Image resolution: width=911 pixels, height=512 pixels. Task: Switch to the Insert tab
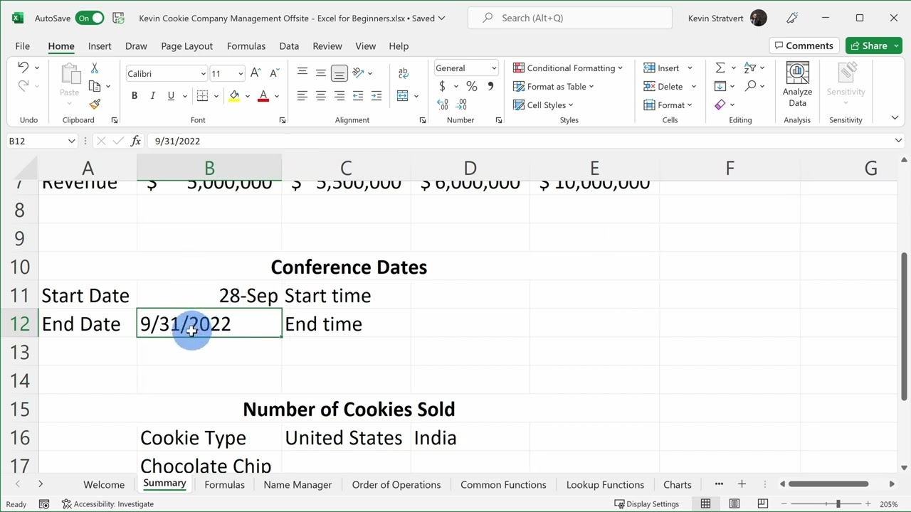pos(100,46)
